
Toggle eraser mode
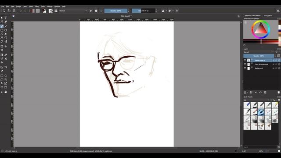[91, 11]
